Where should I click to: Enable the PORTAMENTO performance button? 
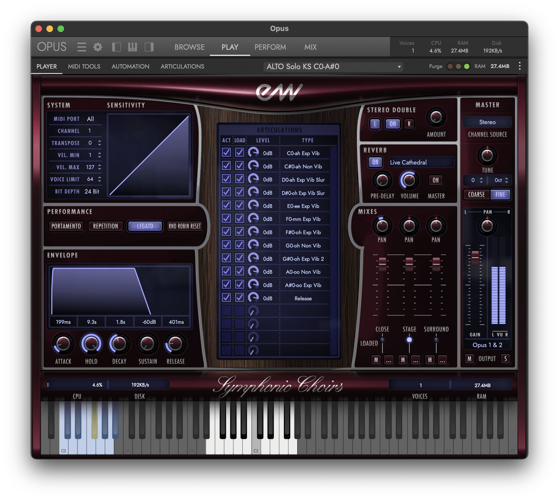pos(66,226)
